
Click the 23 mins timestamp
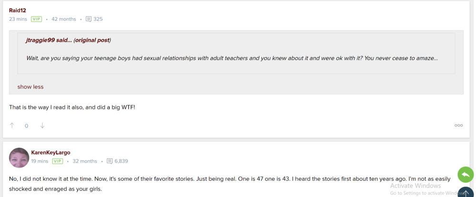18,20
